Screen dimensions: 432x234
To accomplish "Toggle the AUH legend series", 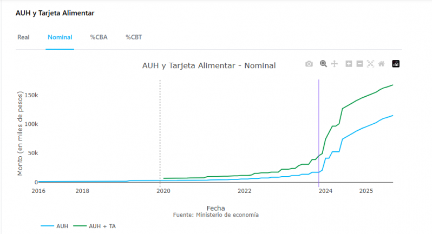I will [55, 226].
